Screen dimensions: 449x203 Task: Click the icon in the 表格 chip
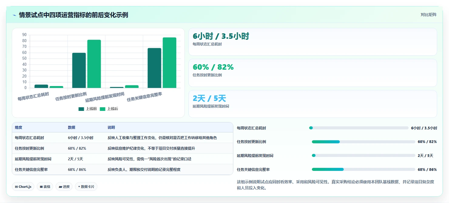(x=41, y=187)
